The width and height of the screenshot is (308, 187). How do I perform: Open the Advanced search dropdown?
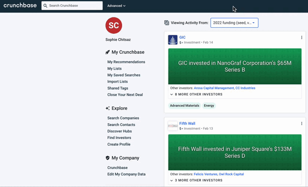point(116,6)
